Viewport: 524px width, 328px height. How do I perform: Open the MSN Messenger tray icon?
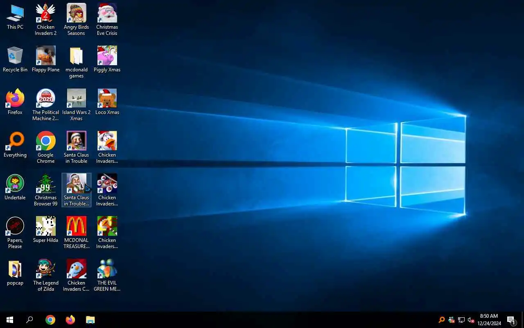[452, 320]
